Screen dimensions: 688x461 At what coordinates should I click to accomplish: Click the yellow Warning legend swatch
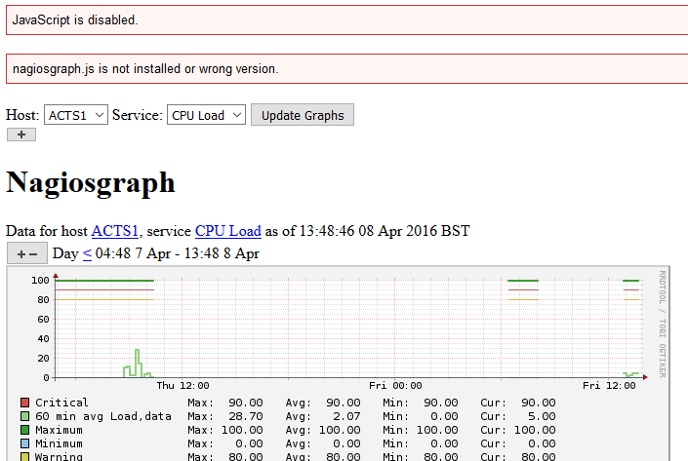(25, 456)
